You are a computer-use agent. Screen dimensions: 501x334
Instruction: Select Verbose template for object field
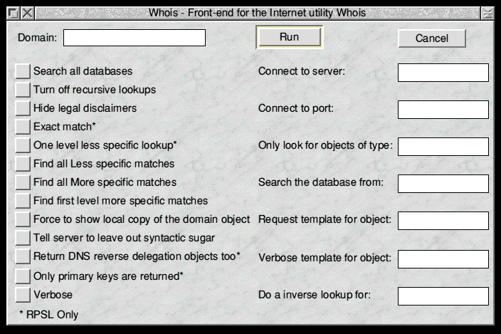point(443,259)
